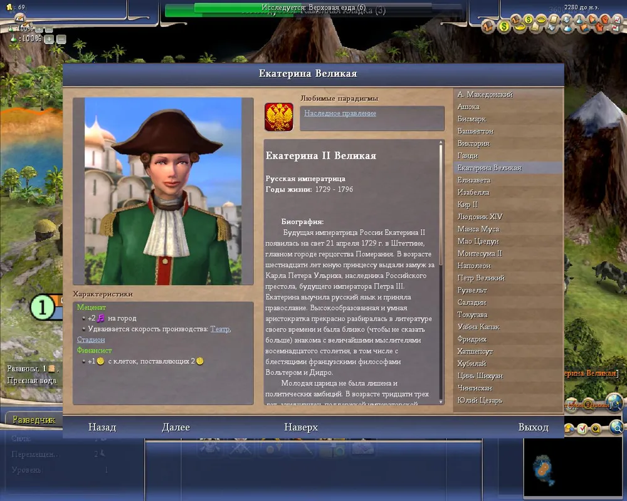The height and width of the screenshot is (501, 627).
Task: Select Чингисхан in the leader list
Action: coord(508,388)
